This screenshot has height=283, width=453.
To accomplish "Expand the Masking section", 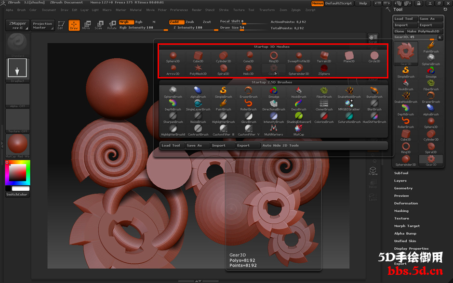I will coord(401,211).
